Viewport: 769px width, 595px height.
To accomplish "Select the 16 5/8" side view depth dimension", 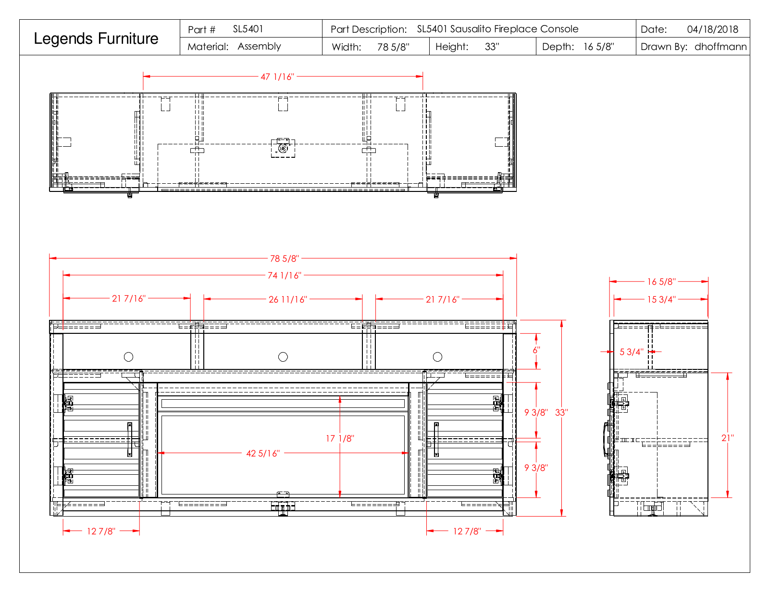I will pos(661,281).
